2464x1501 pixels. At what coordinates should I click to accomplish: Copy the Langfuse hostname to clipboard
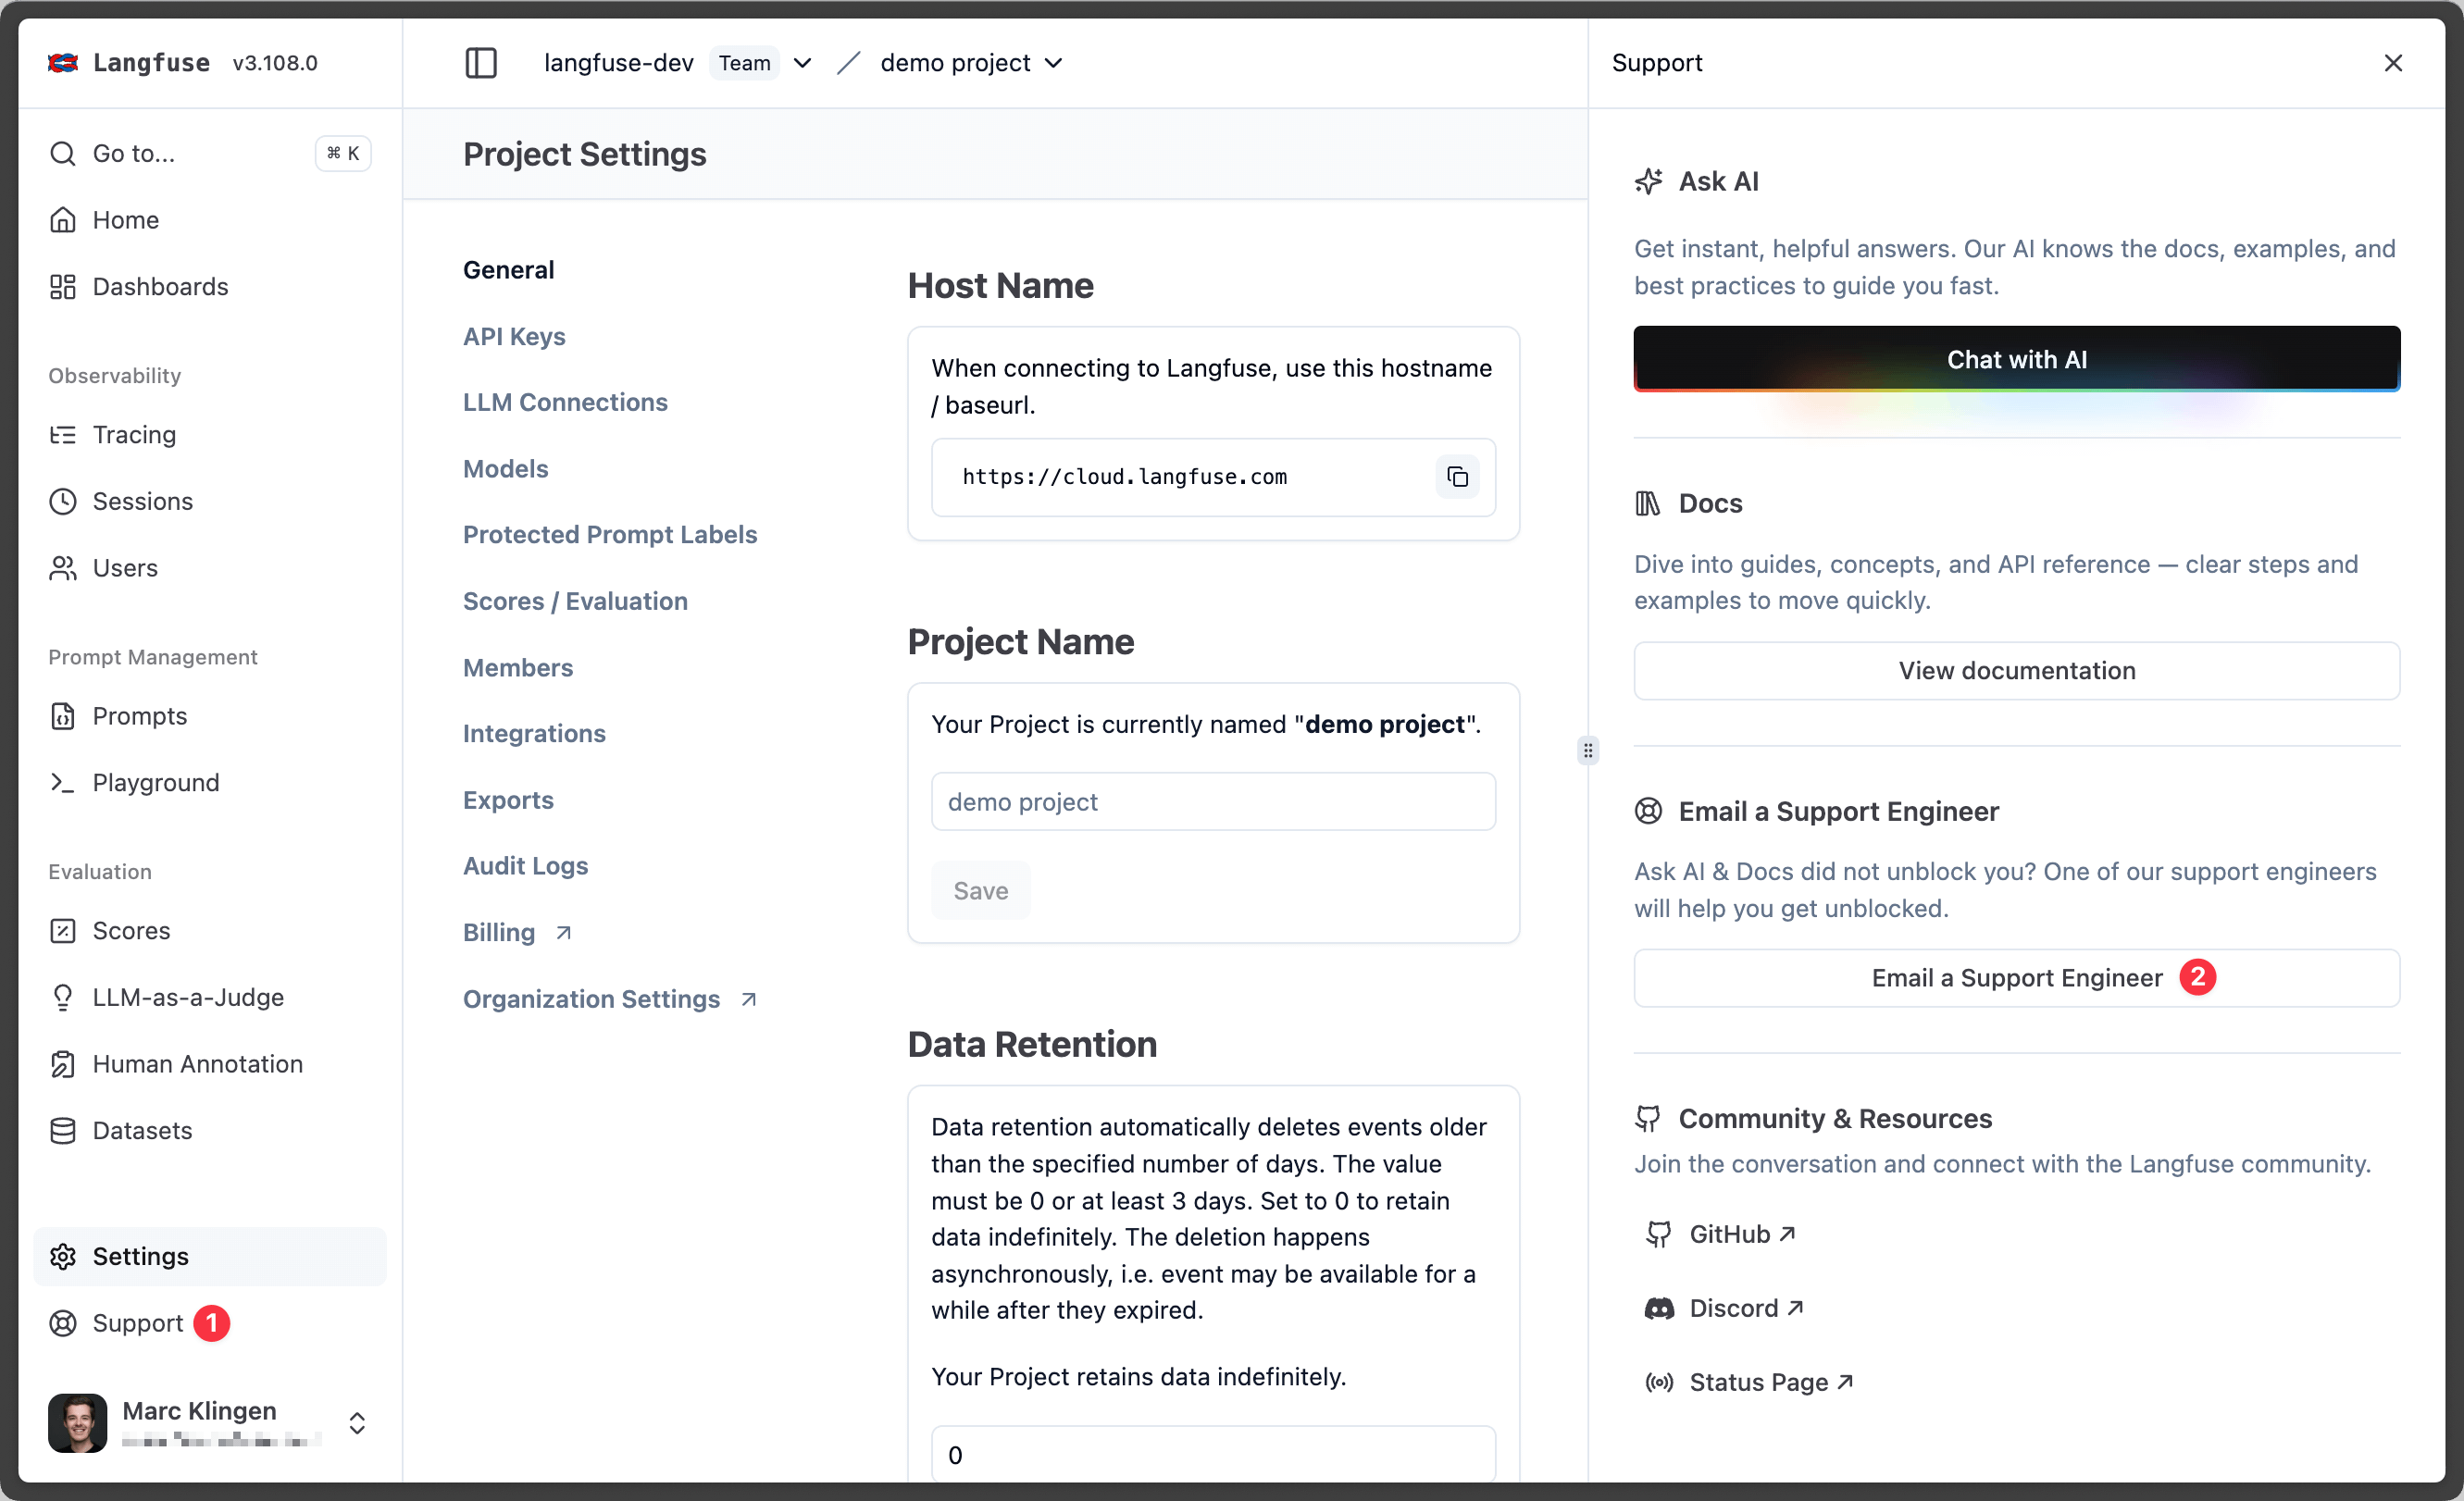coord(1456,477)
